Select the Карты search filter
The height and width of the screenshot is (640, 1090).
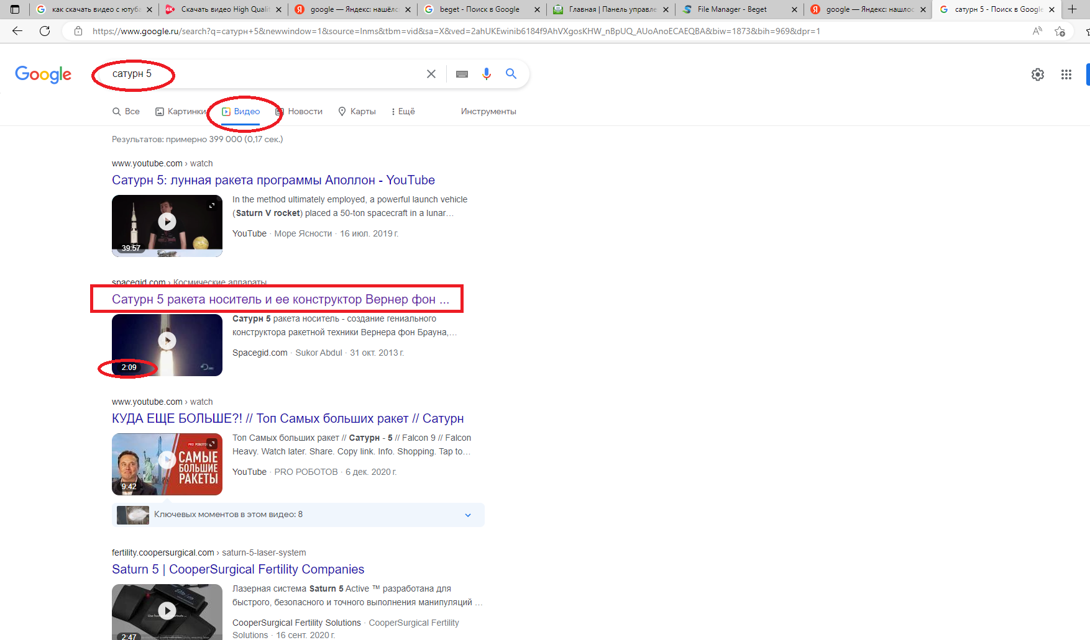(x=357, y=111)
